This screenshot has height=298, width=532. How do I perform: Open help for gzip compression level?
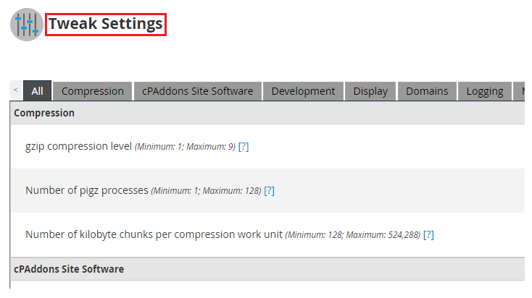(244, 146)
